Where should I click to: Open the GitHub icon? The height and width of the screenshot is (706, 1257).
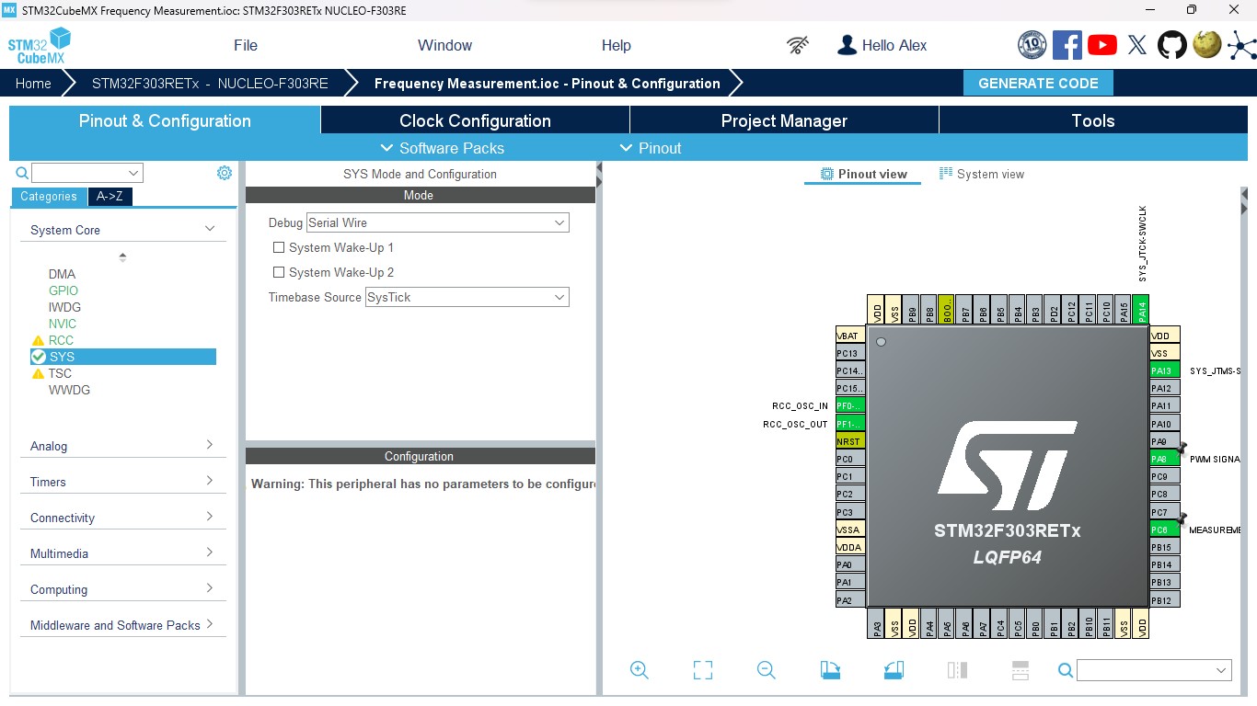click(1171, 45)
